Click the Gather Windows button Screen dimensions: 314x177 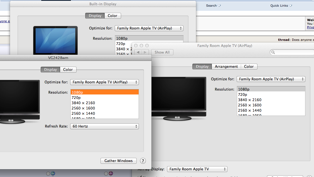click(119, 161)
